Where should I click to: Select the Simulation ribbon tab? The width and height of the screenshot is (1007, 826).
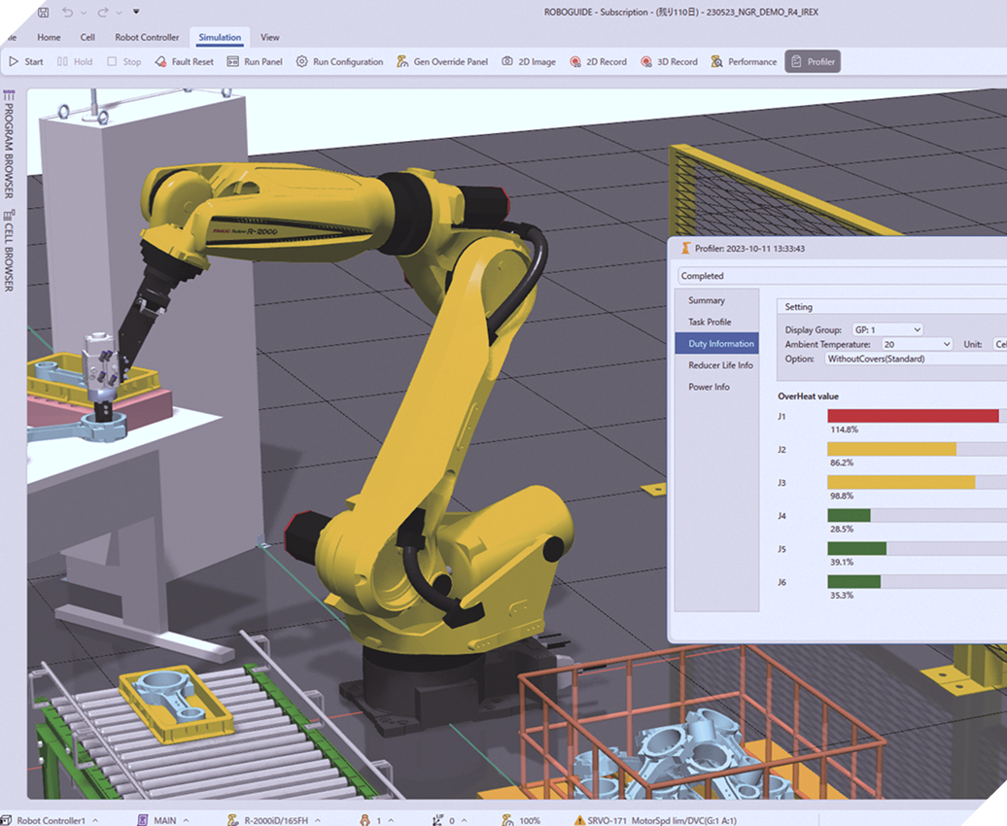point(220,37)
